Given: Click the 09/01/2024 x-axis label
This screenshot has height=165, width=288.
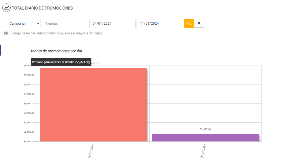Looking at the screenshot, I should point(203,151).
